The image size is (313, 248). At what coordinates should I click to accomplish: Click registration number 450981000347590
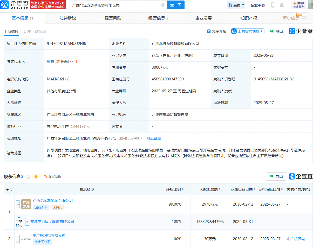168,79
